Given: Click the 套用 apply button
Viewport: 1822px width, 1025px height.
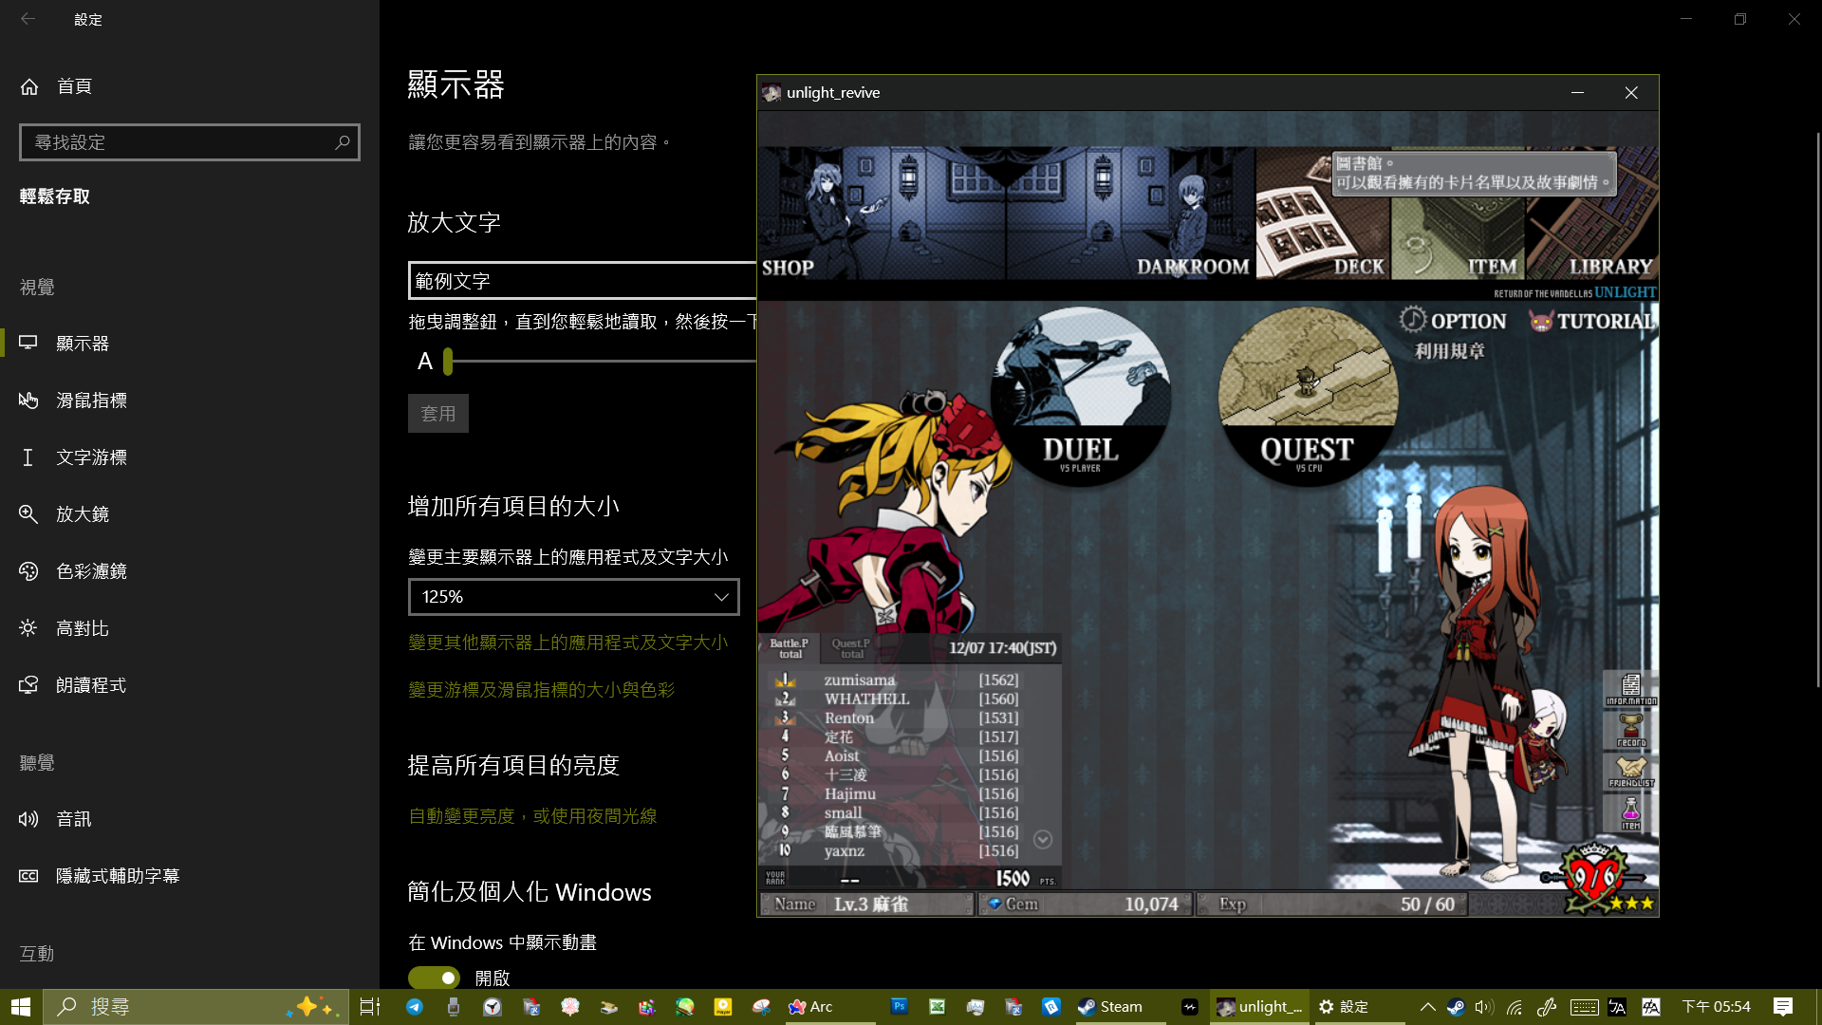Looking at the screenshot, I should 438,414.
